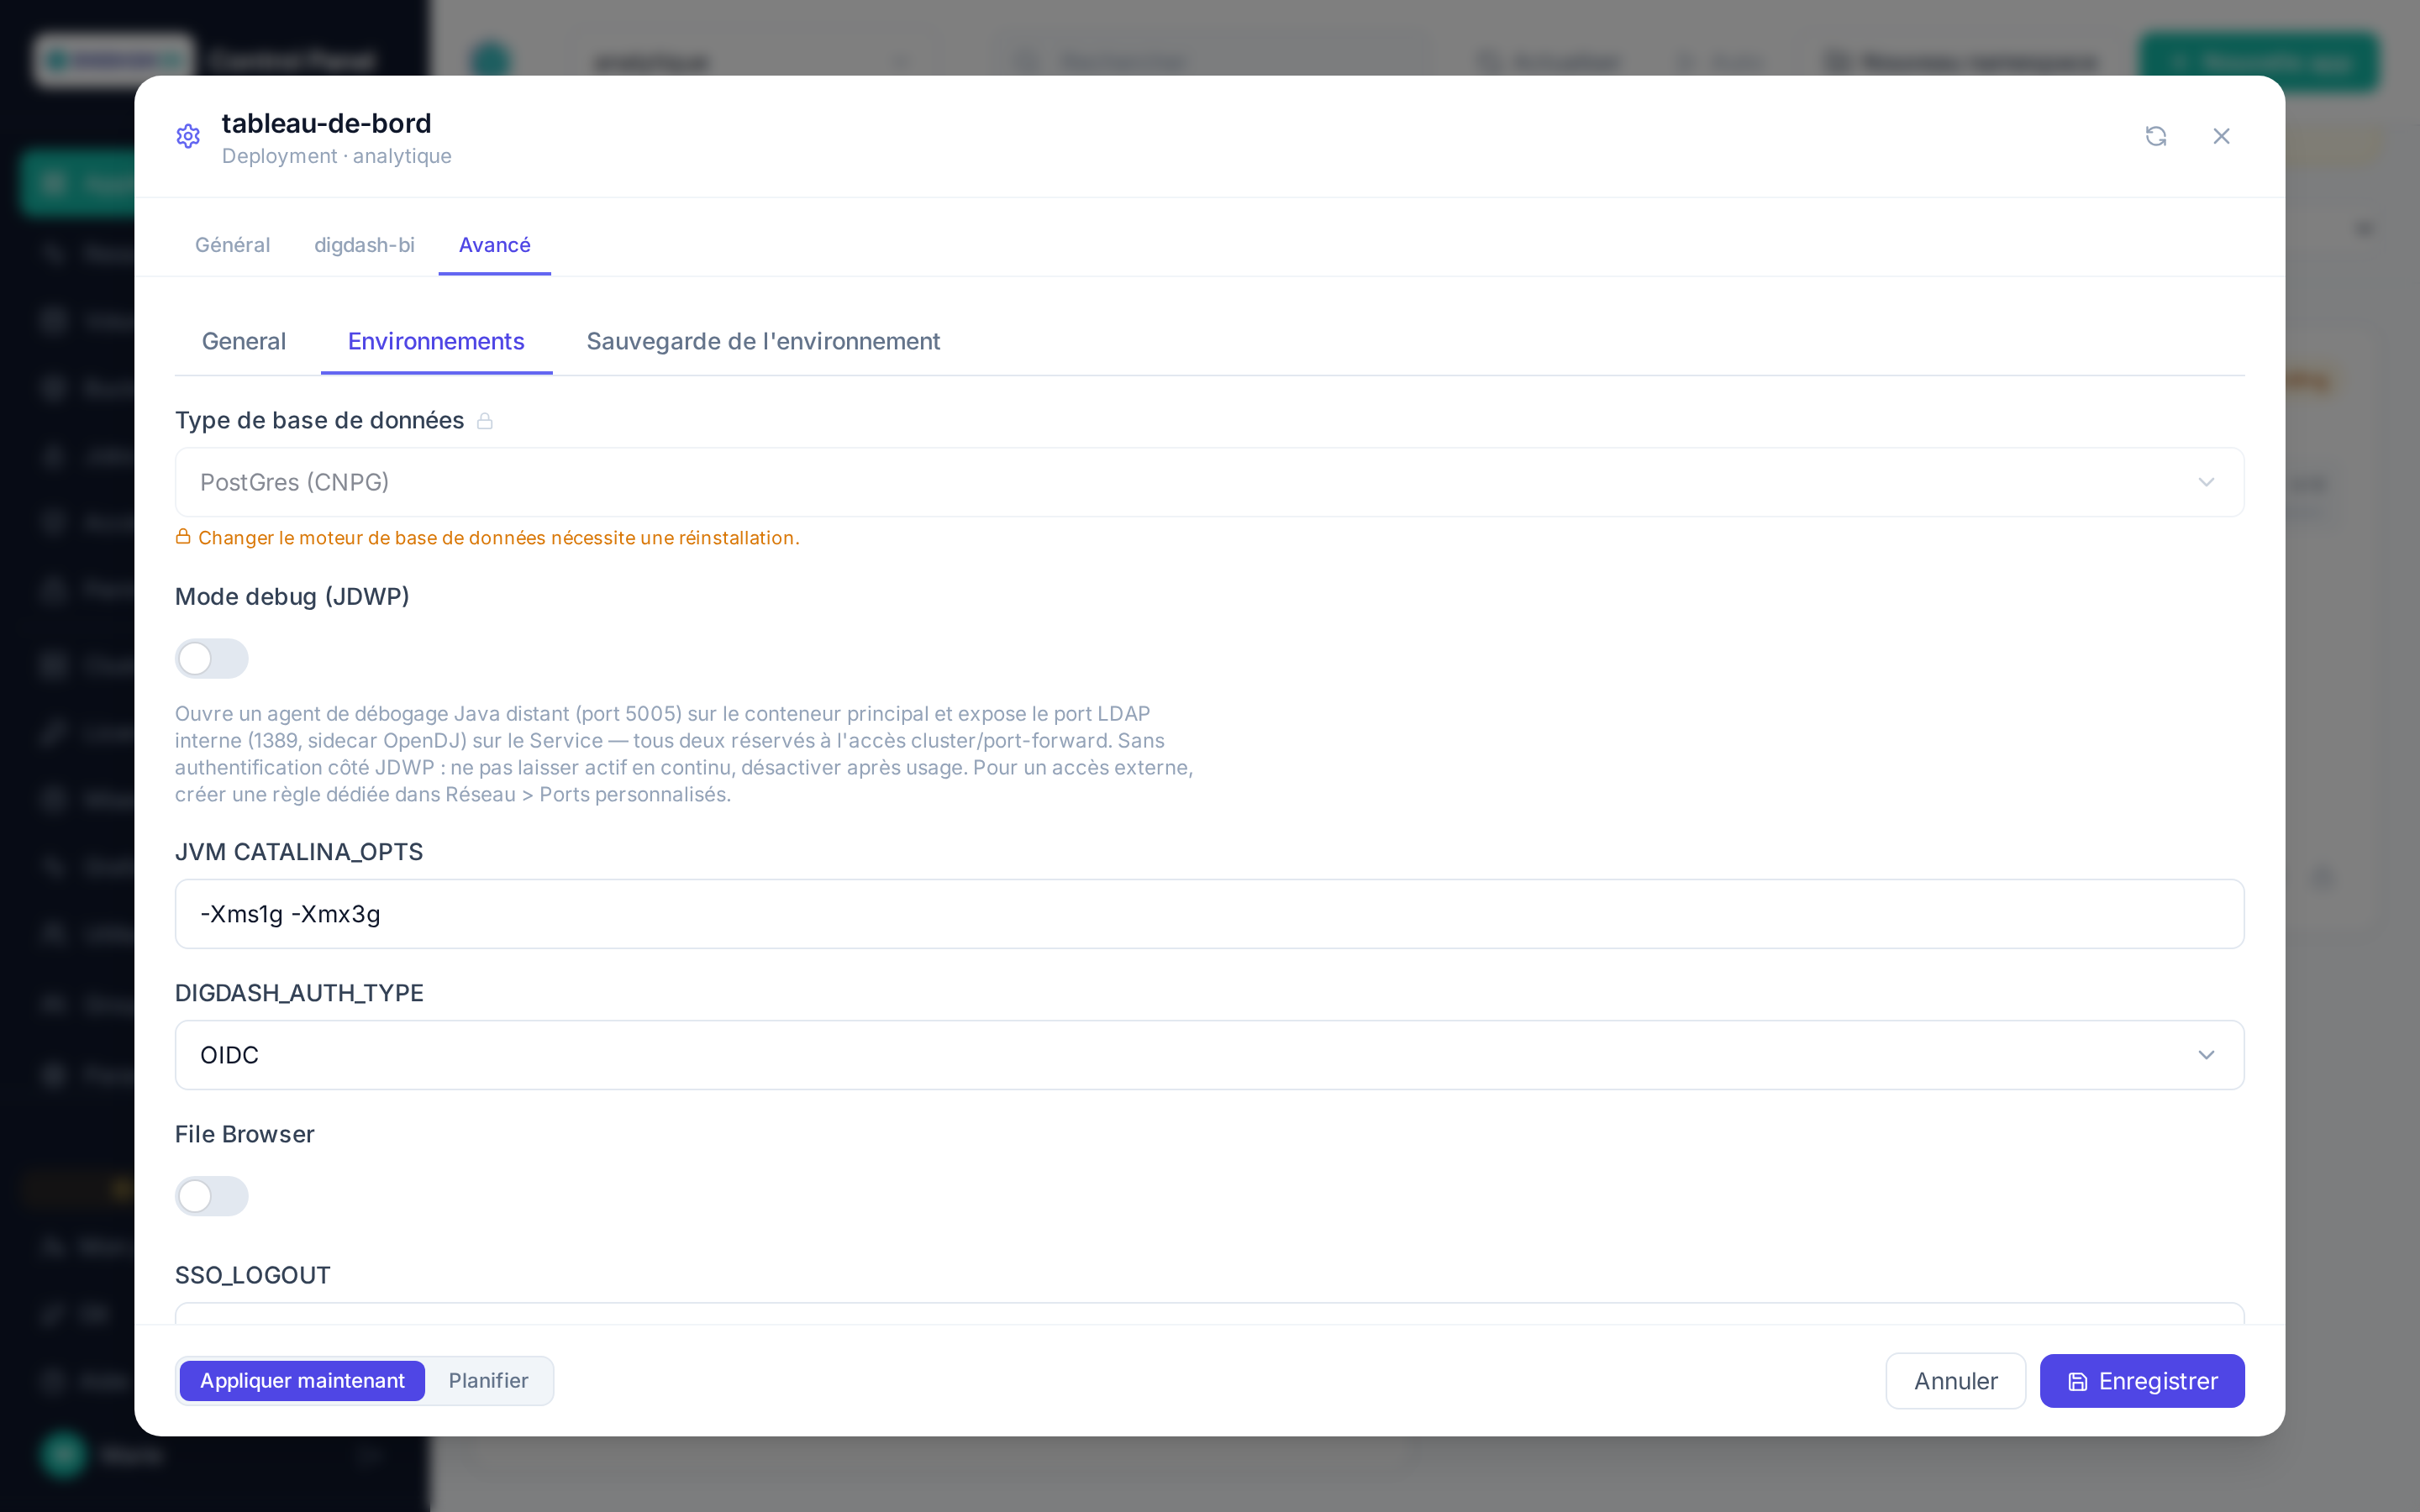
Task: Click the Annuler button
Action: (x=1955, y=1381)
